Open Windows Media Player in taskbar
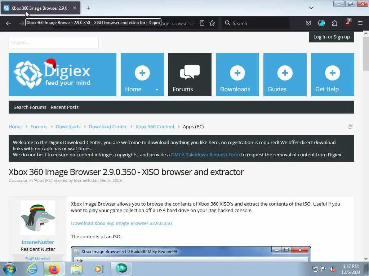The image size is (369, 276). [98, 269]
